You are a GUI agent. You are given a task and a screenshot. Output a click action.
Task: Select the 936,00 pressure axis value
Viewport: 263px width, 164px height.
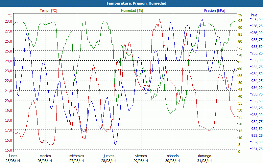(x=257, y=32)
